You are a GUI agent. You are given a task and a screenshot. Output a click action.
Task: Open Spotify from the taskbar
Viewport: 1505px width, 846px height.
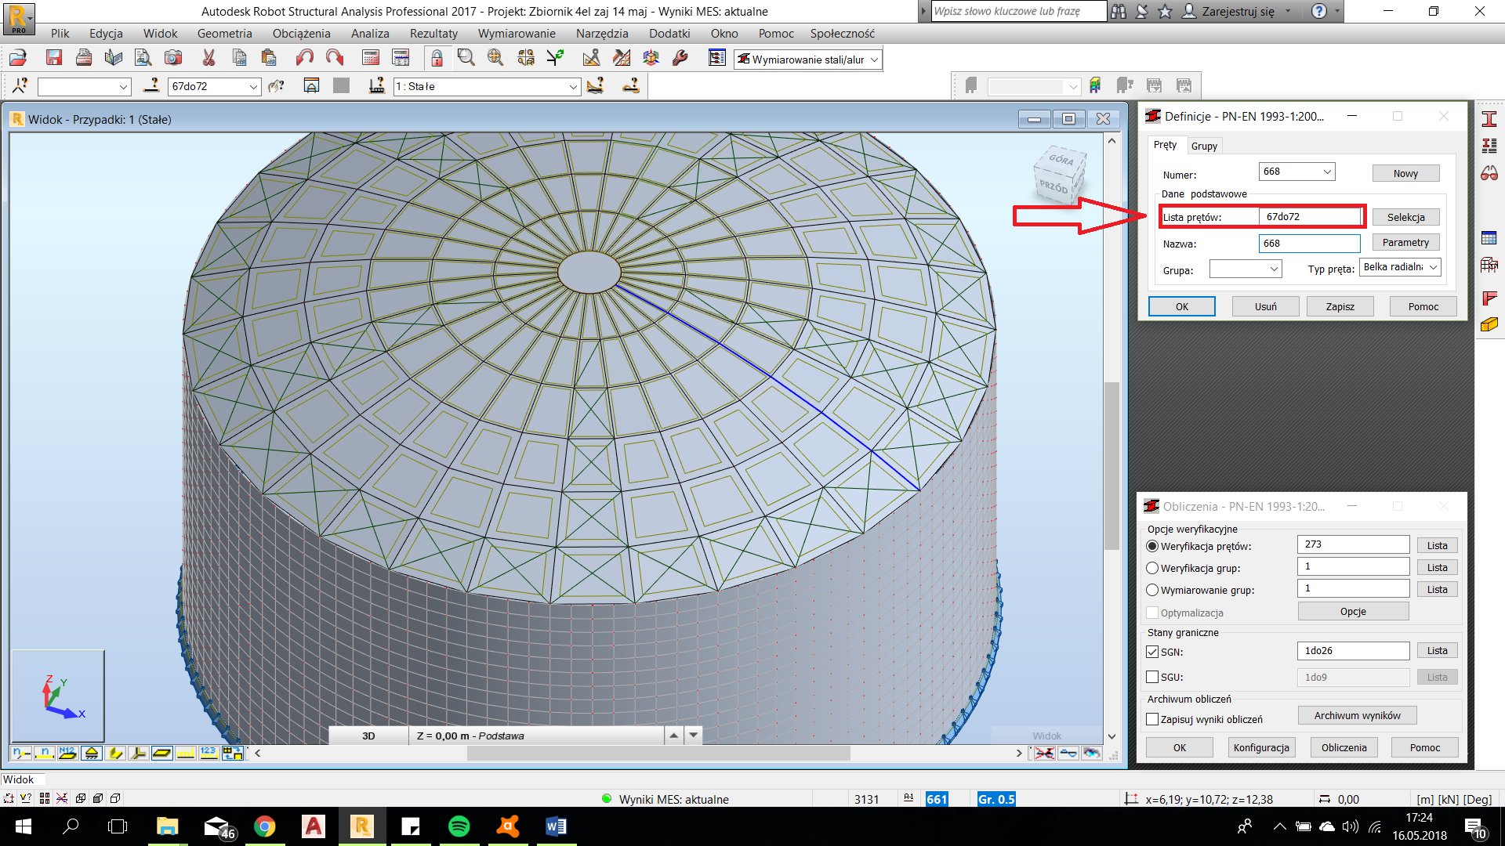coord(459,826)
